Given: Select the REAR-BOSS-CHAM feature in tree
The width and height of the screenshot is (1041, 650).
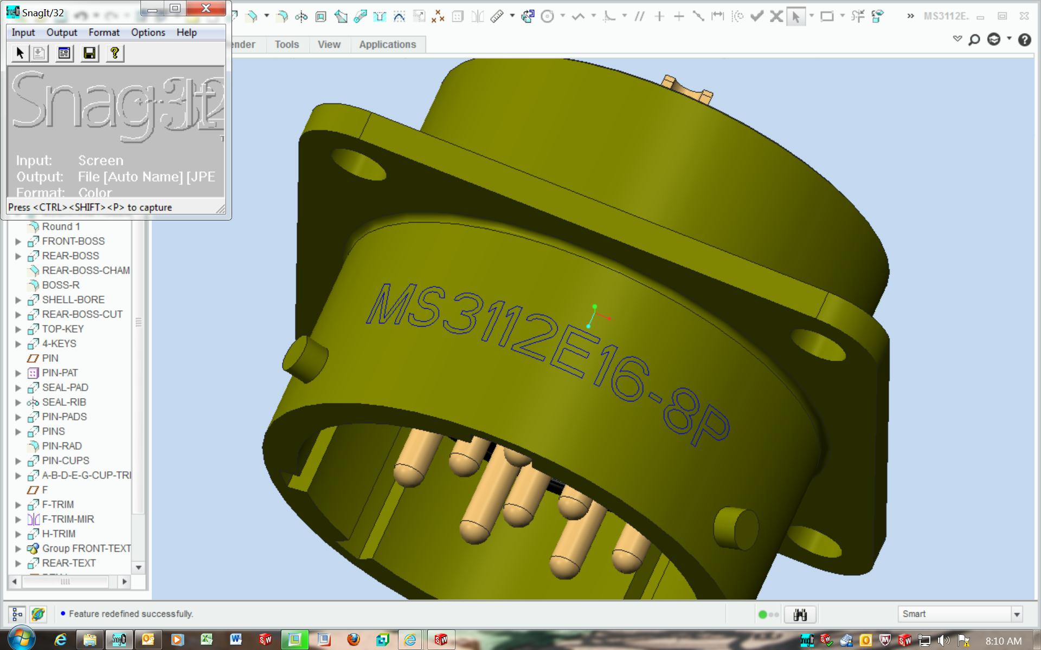Looking at the screenshot, I should click(x=86, y=270).
